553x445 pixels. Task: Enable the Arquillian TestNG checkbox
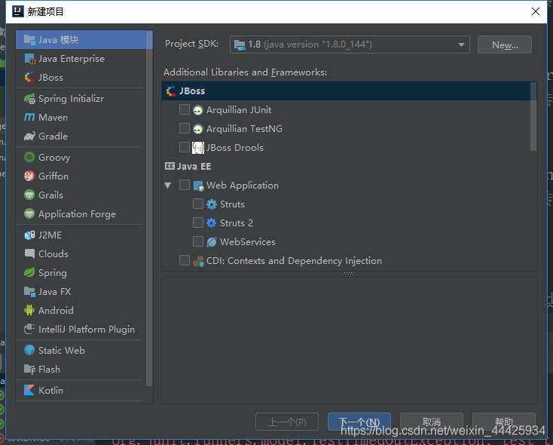185,128
